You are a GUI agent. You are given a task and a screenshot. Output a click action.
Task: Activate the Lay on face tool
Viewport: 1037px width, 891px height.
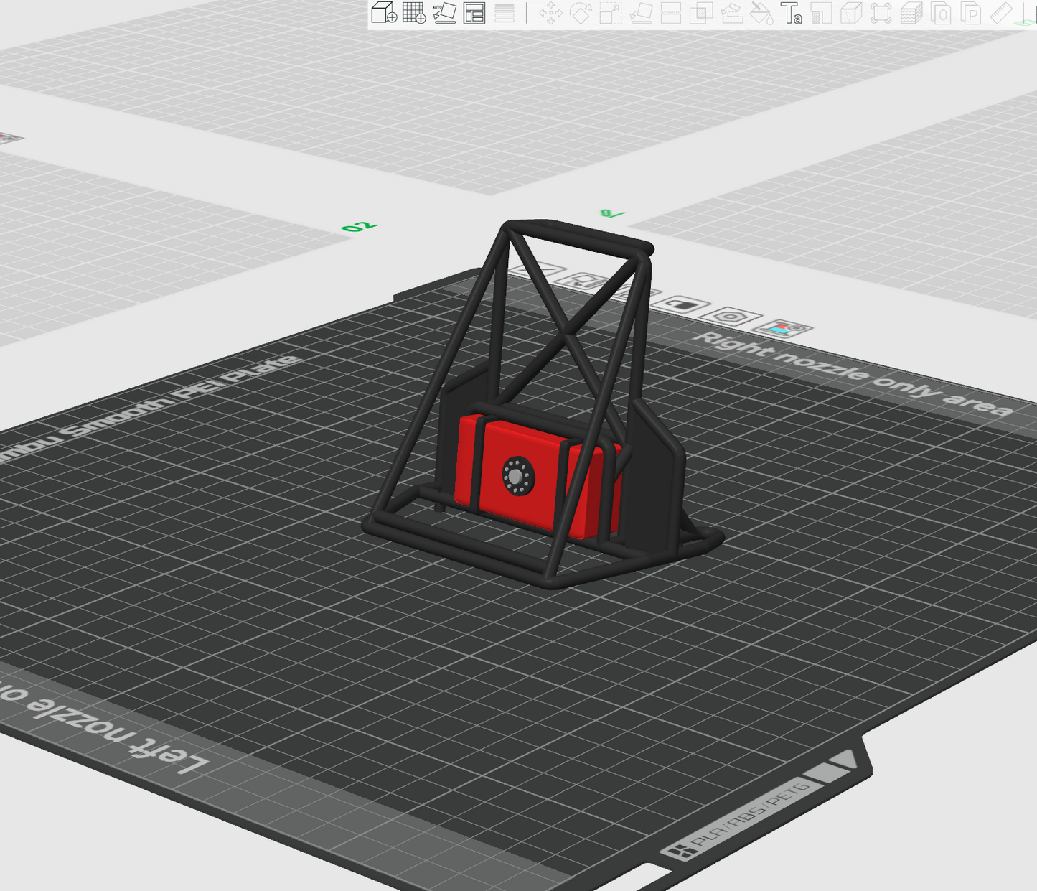point(641,13)
